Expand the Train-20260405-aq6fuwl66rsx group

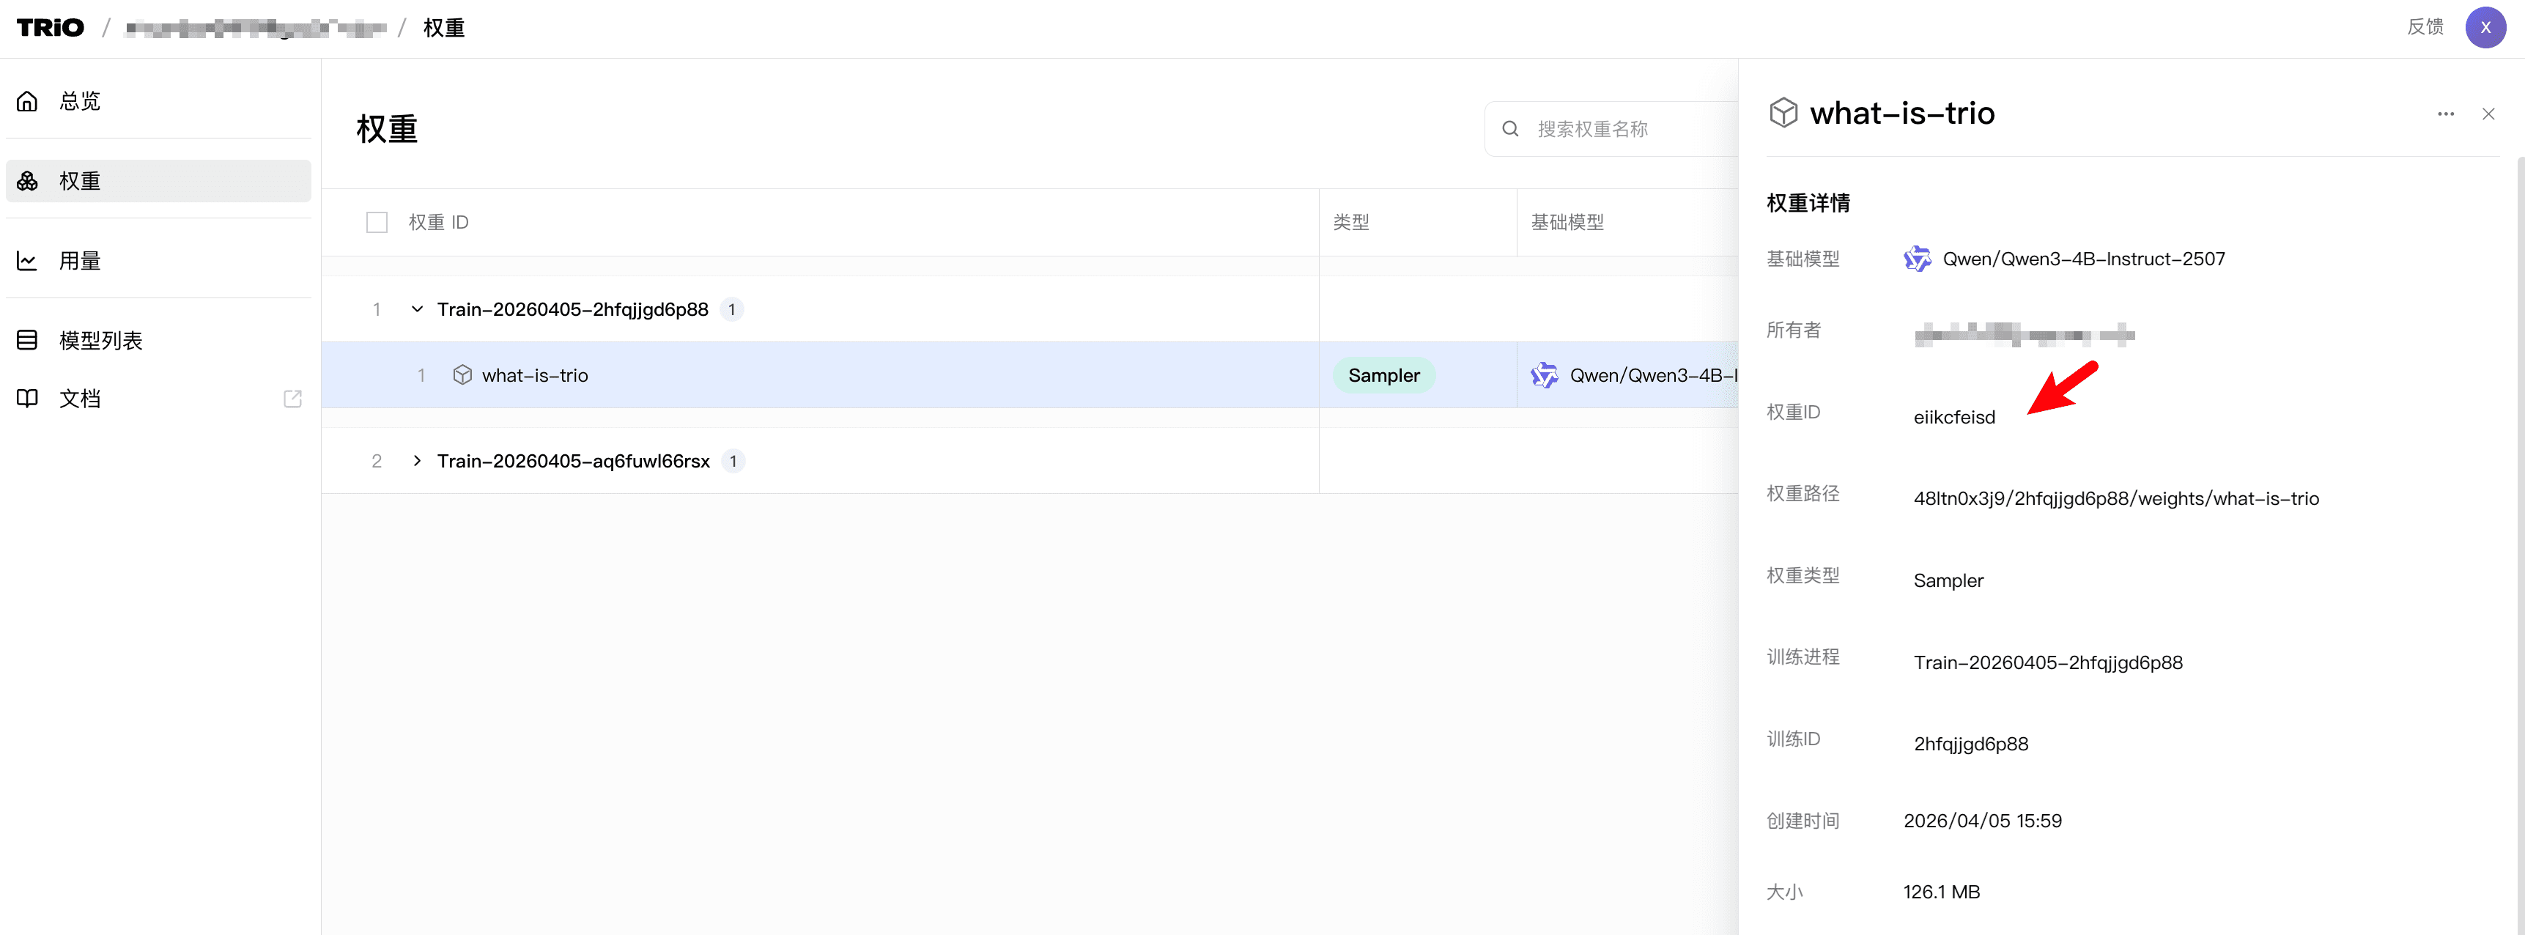click(x=417, y=461)
